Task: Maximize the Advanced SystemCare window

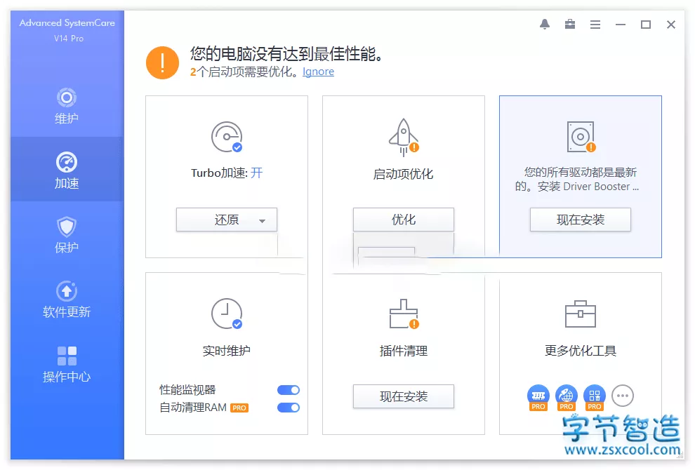Action: coord(646,25)
